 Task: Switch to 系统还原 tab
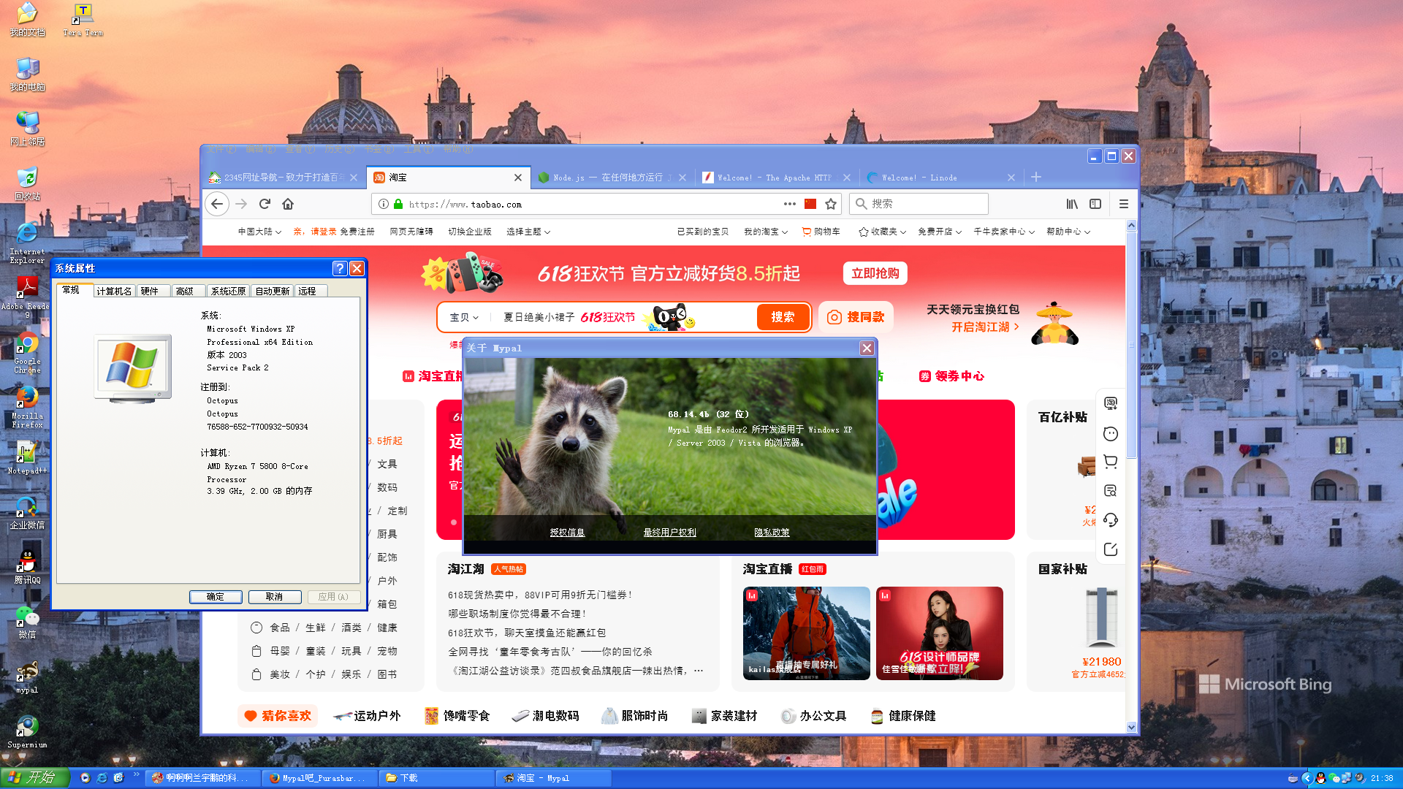click(228, 291)
